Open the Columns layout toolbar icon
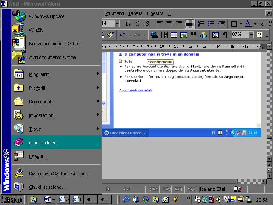Image resolution: width=273 pixels, height=205 pixels. [193, 35]
